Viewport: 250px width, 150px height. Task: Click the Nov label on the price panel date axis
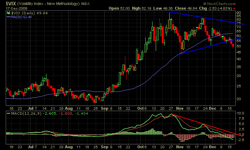(x=180, y=108)
